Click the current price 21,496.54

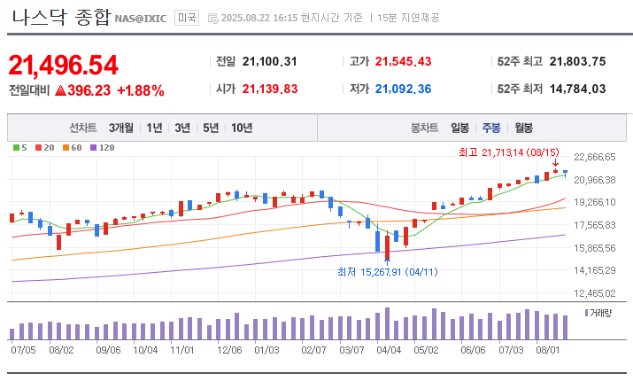(64, 65)
